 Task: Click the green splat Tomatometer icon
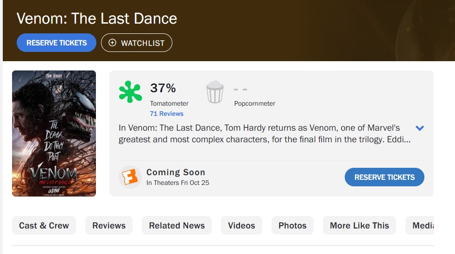pyautogui.click(x=130, y=92)
